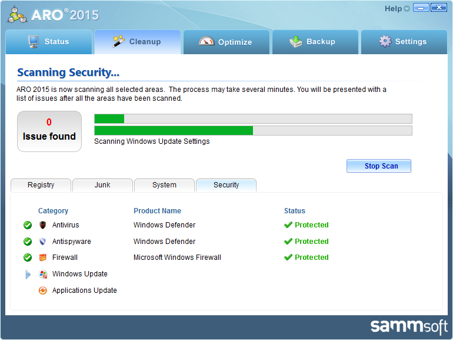View the System results tab
Viewport: 453px width, 340px height.
click(x=164, y=185)
